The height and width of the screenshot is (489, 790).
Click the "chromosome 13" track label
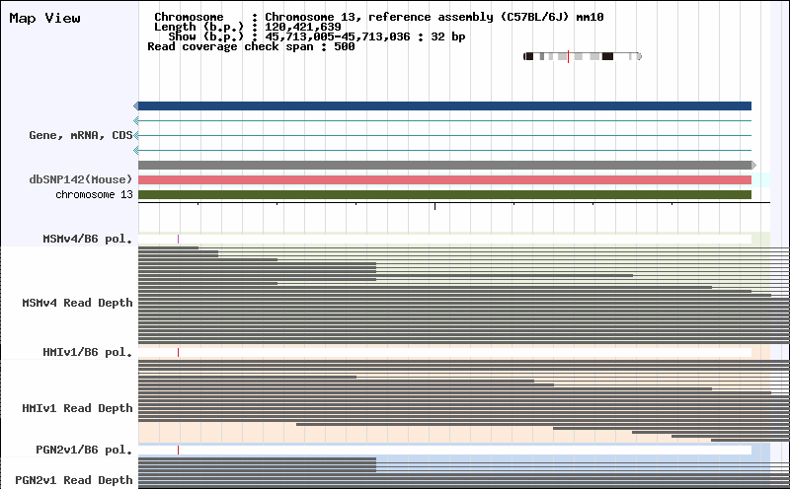click(x=94, y=194)
